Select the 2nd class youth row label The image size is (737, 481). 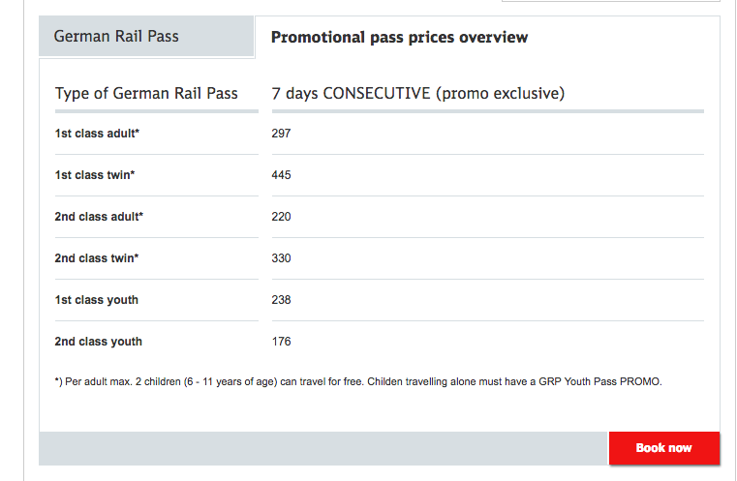pyautogui.click(x=98, y=342)
